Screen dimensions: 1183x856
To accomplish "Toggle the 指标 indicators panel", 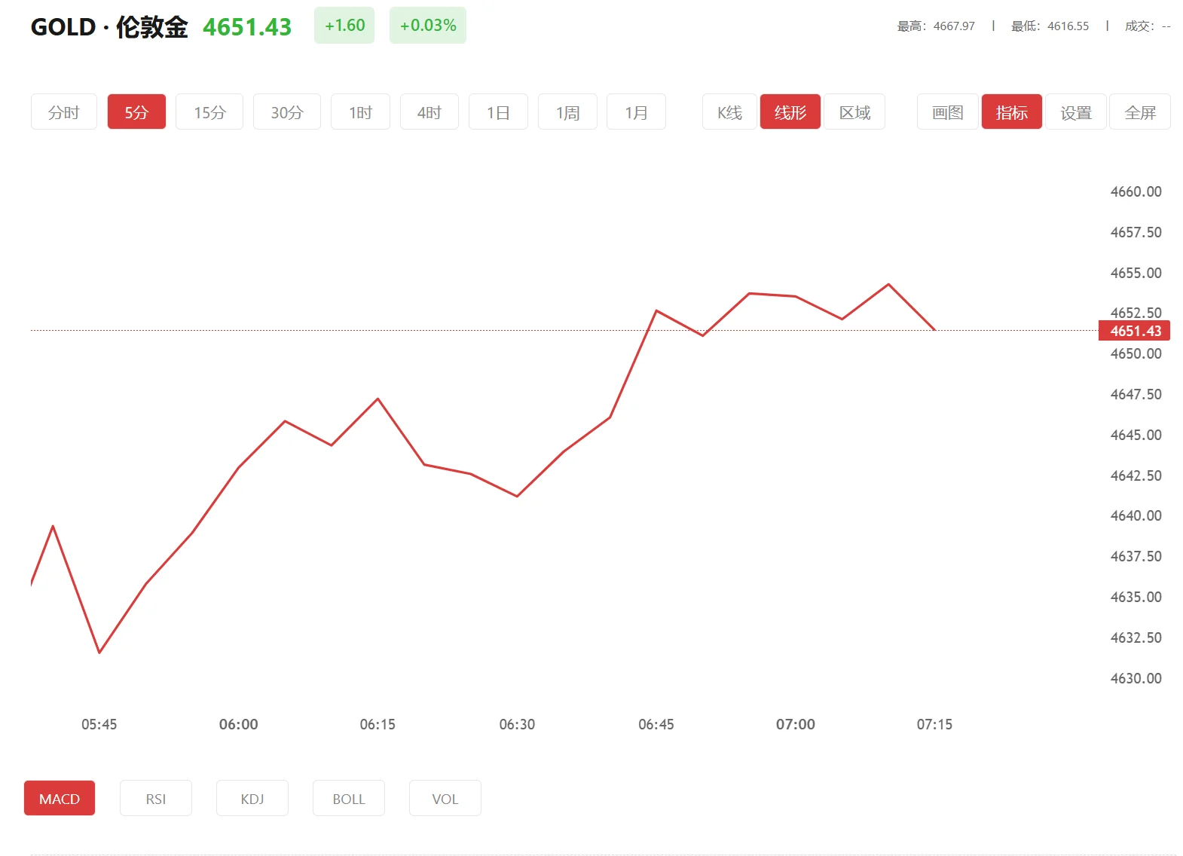I will tap(1011, 112).
